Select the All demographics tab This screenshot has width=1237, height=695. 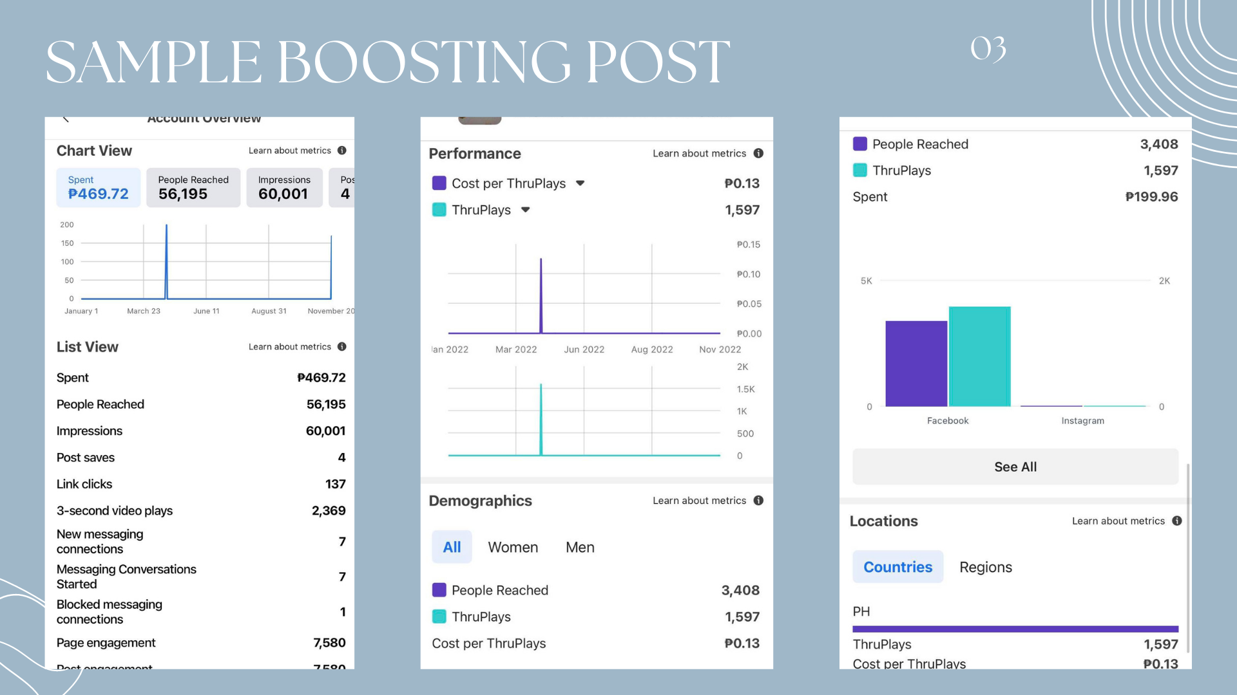click(452, 548)
